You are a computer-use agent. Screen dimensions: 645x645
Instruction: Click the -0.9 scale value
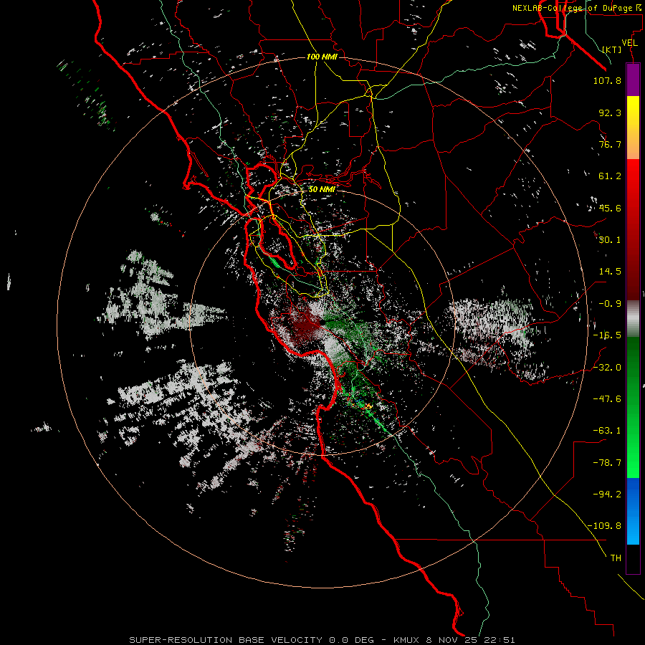[x=610, y=304]
